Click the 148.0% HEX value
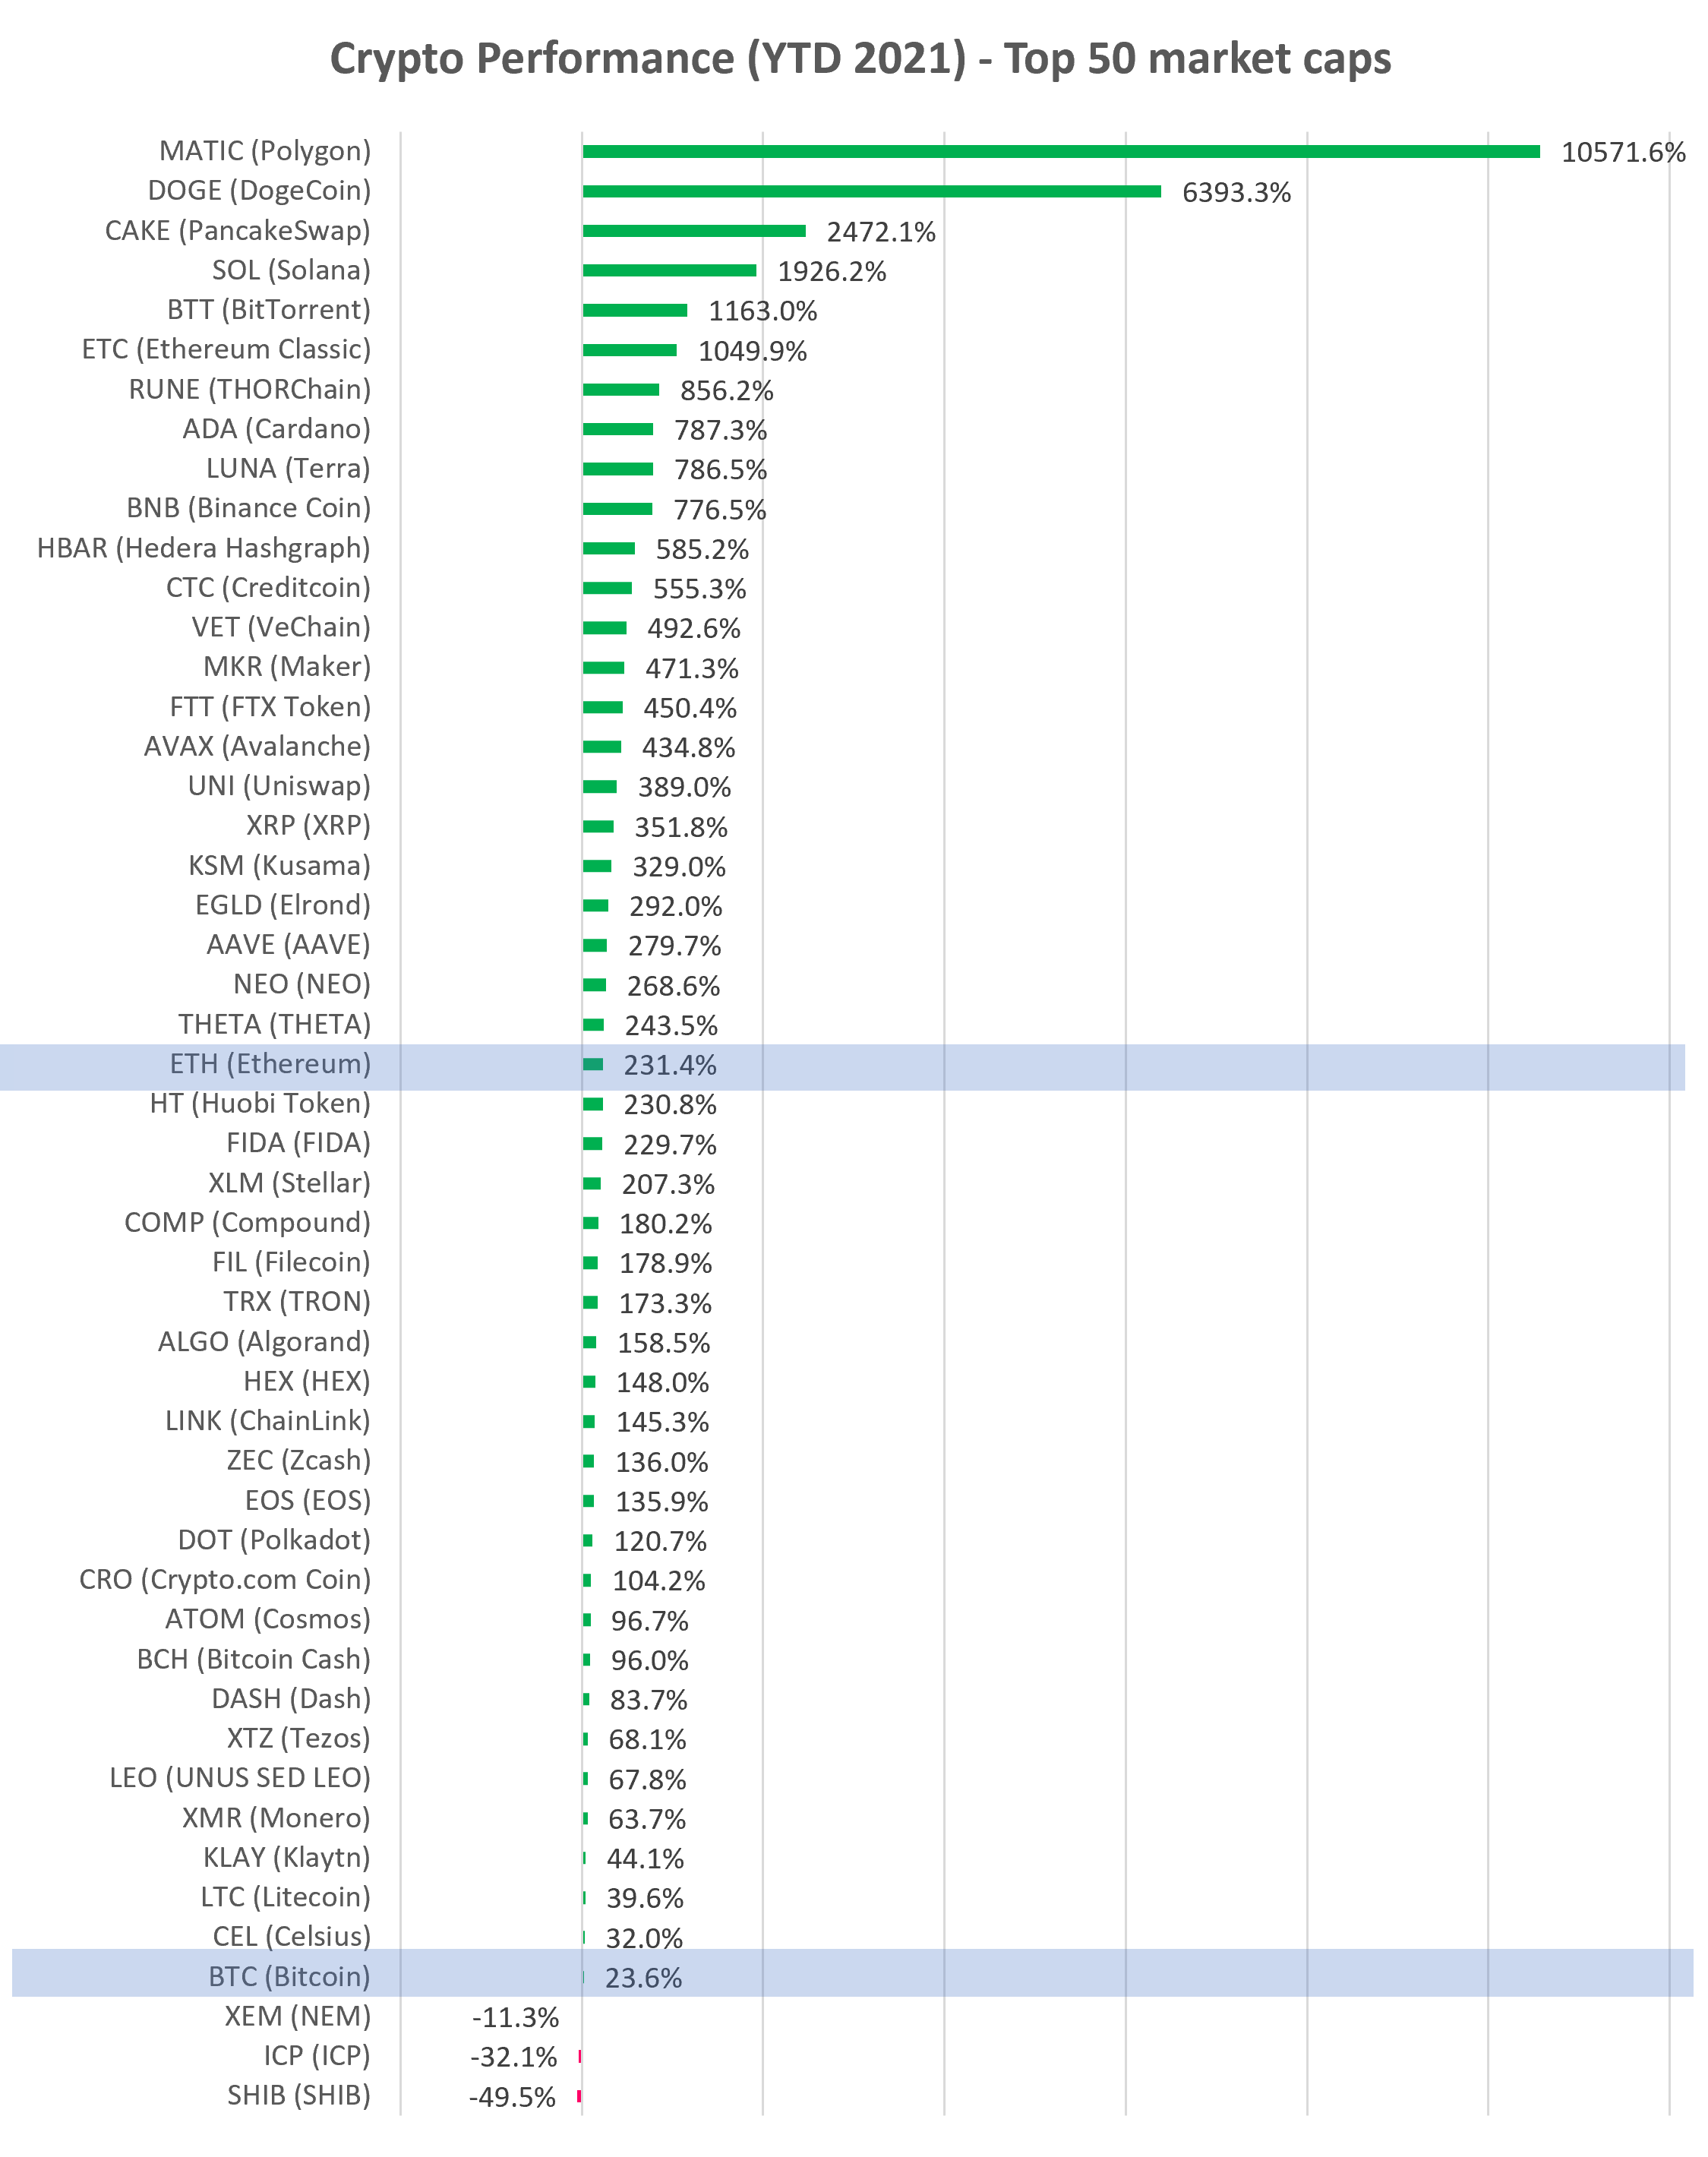1708x2157 pixels. click(662, 1382)
